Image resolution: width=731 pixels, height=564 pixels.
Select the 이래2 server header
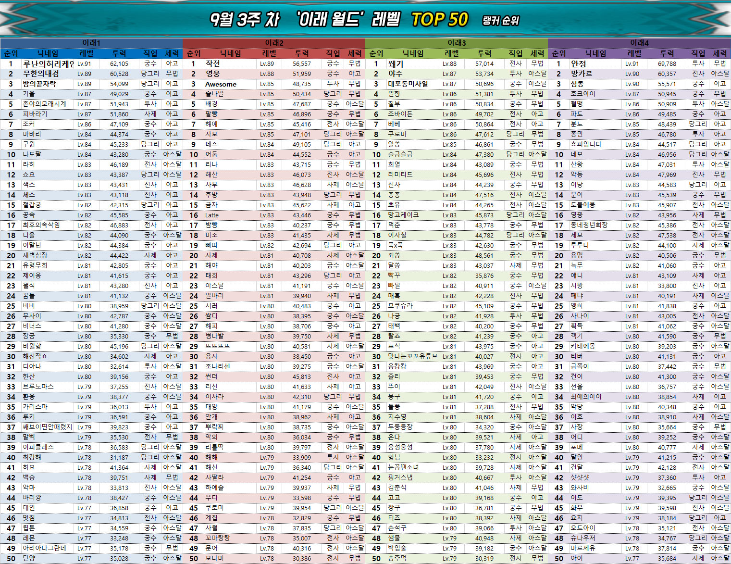tap(274, 43)
